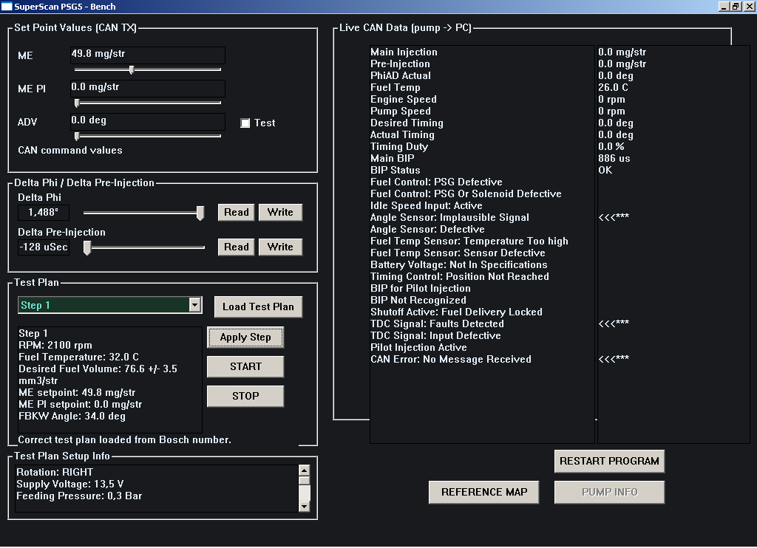The height and width of the screenshot is (548, 757).
Task: Click 'Fuel Temp' live data label
Action: [x=395, y=88]
